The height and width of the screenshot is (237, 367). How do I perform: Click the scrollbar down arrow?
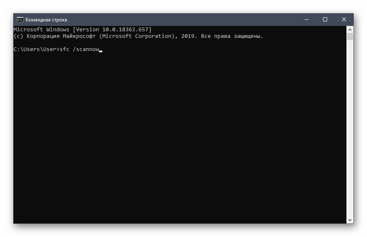(x=350, y=220)
